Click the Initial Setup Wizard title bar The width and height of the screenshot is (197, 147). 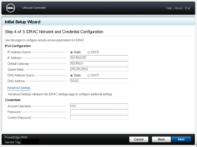click(98, 22)
